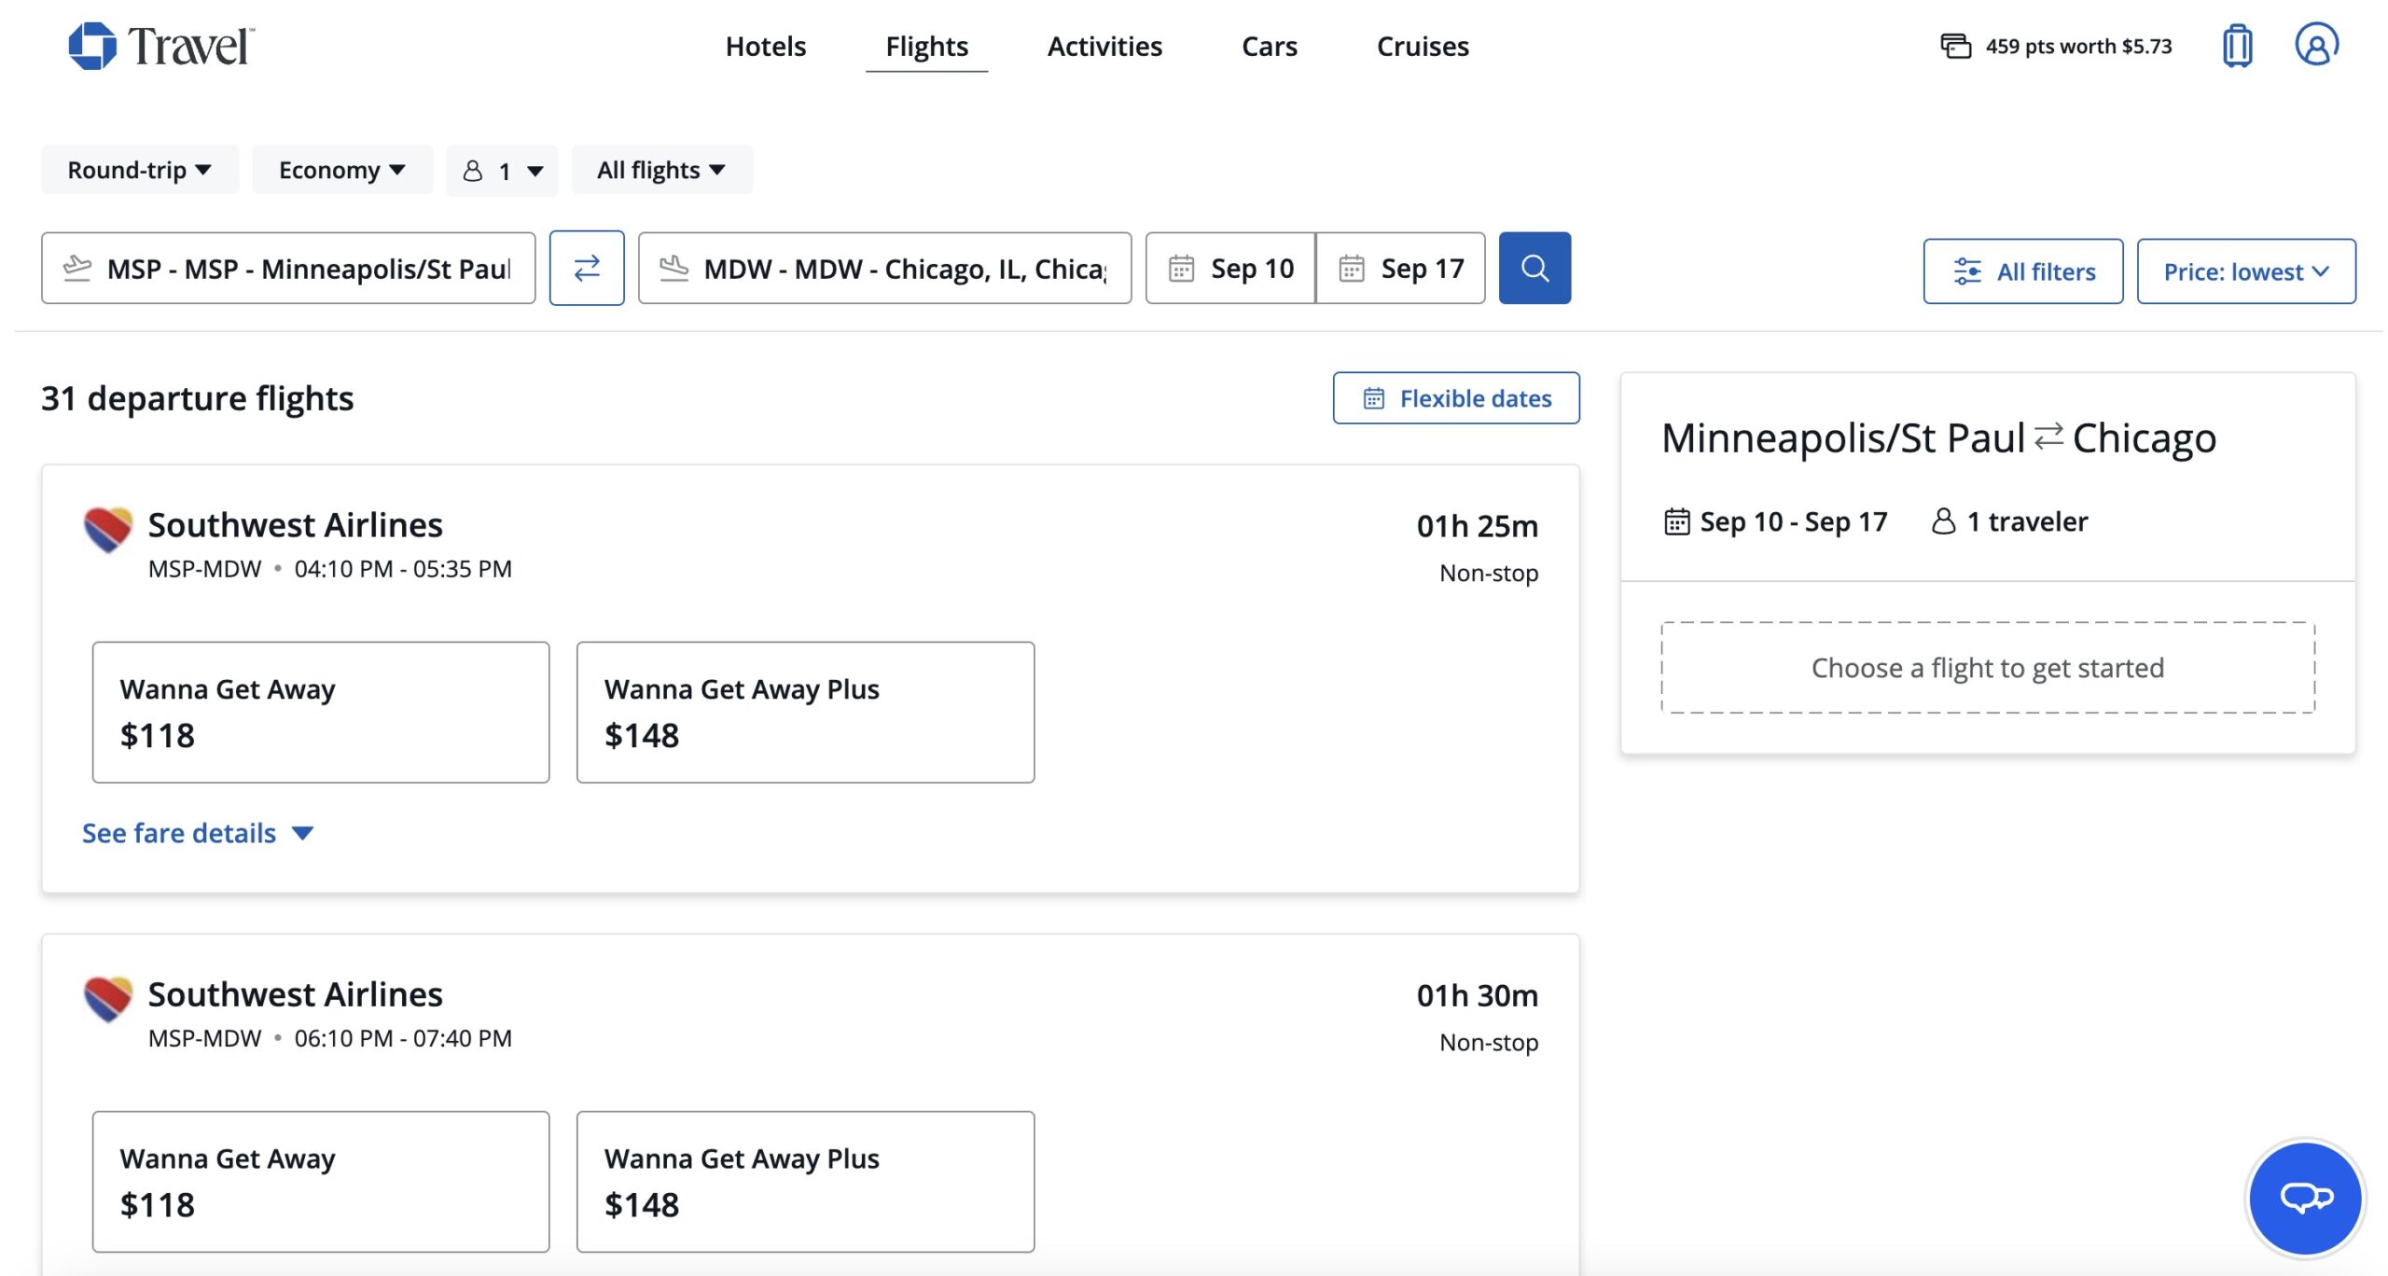Open the user account profile icon
The height and width of the screenshot is (1276, 2388).
[x=2316, y=44]
